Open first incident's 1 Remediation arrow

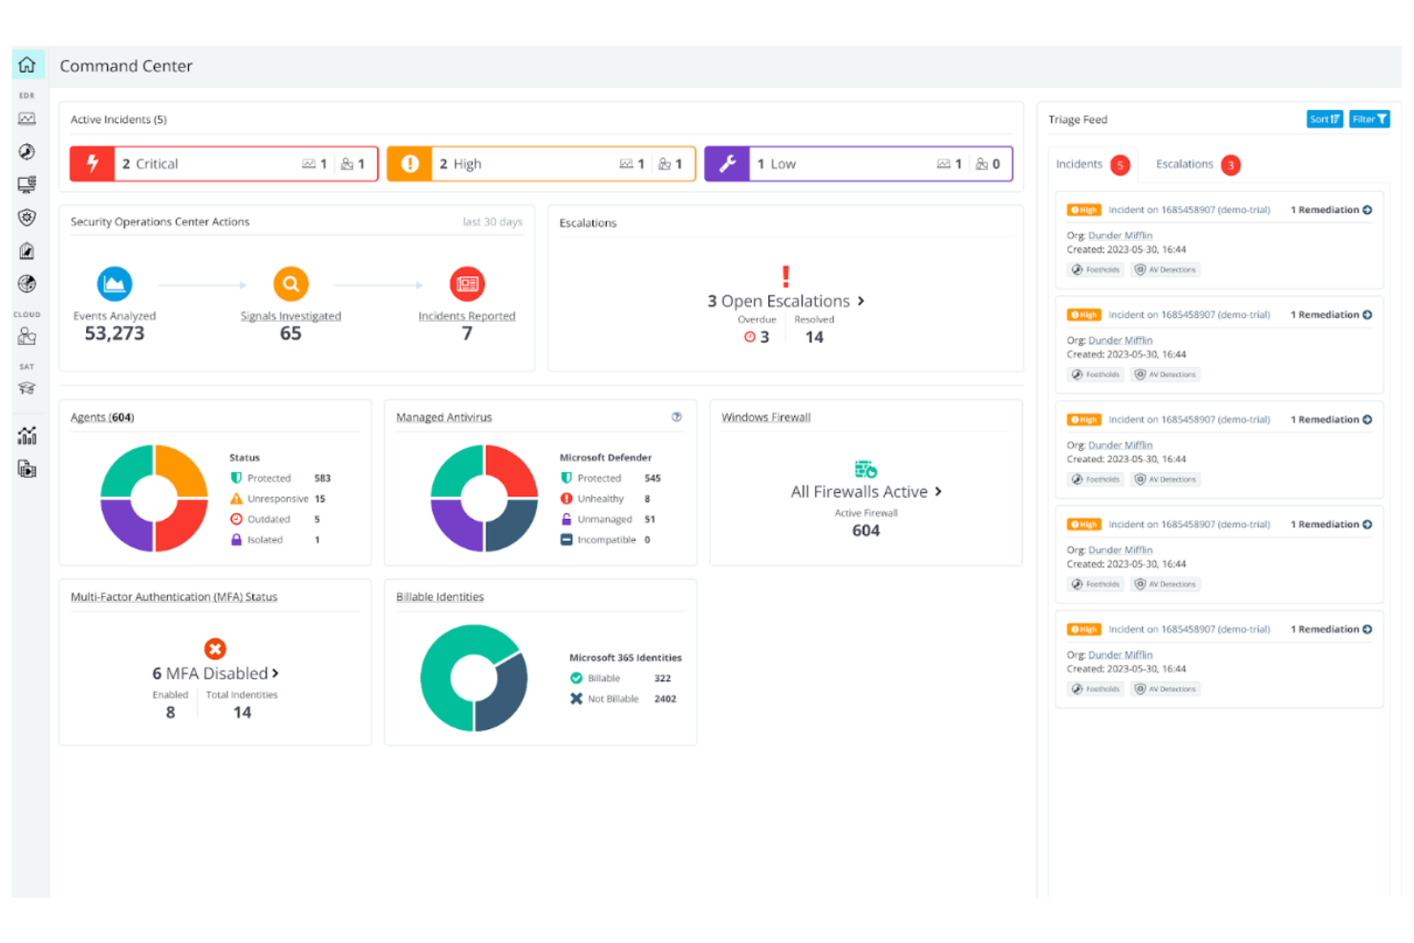click(1367, 210)
